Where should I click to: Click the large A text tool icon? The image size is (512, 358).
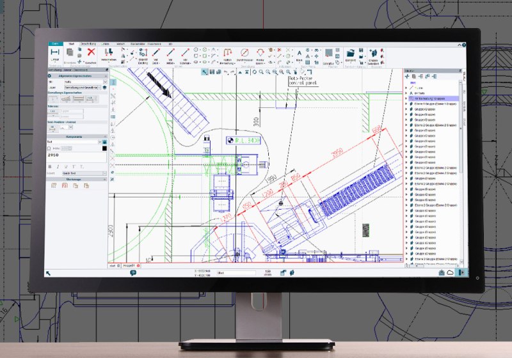pos(299,52)
